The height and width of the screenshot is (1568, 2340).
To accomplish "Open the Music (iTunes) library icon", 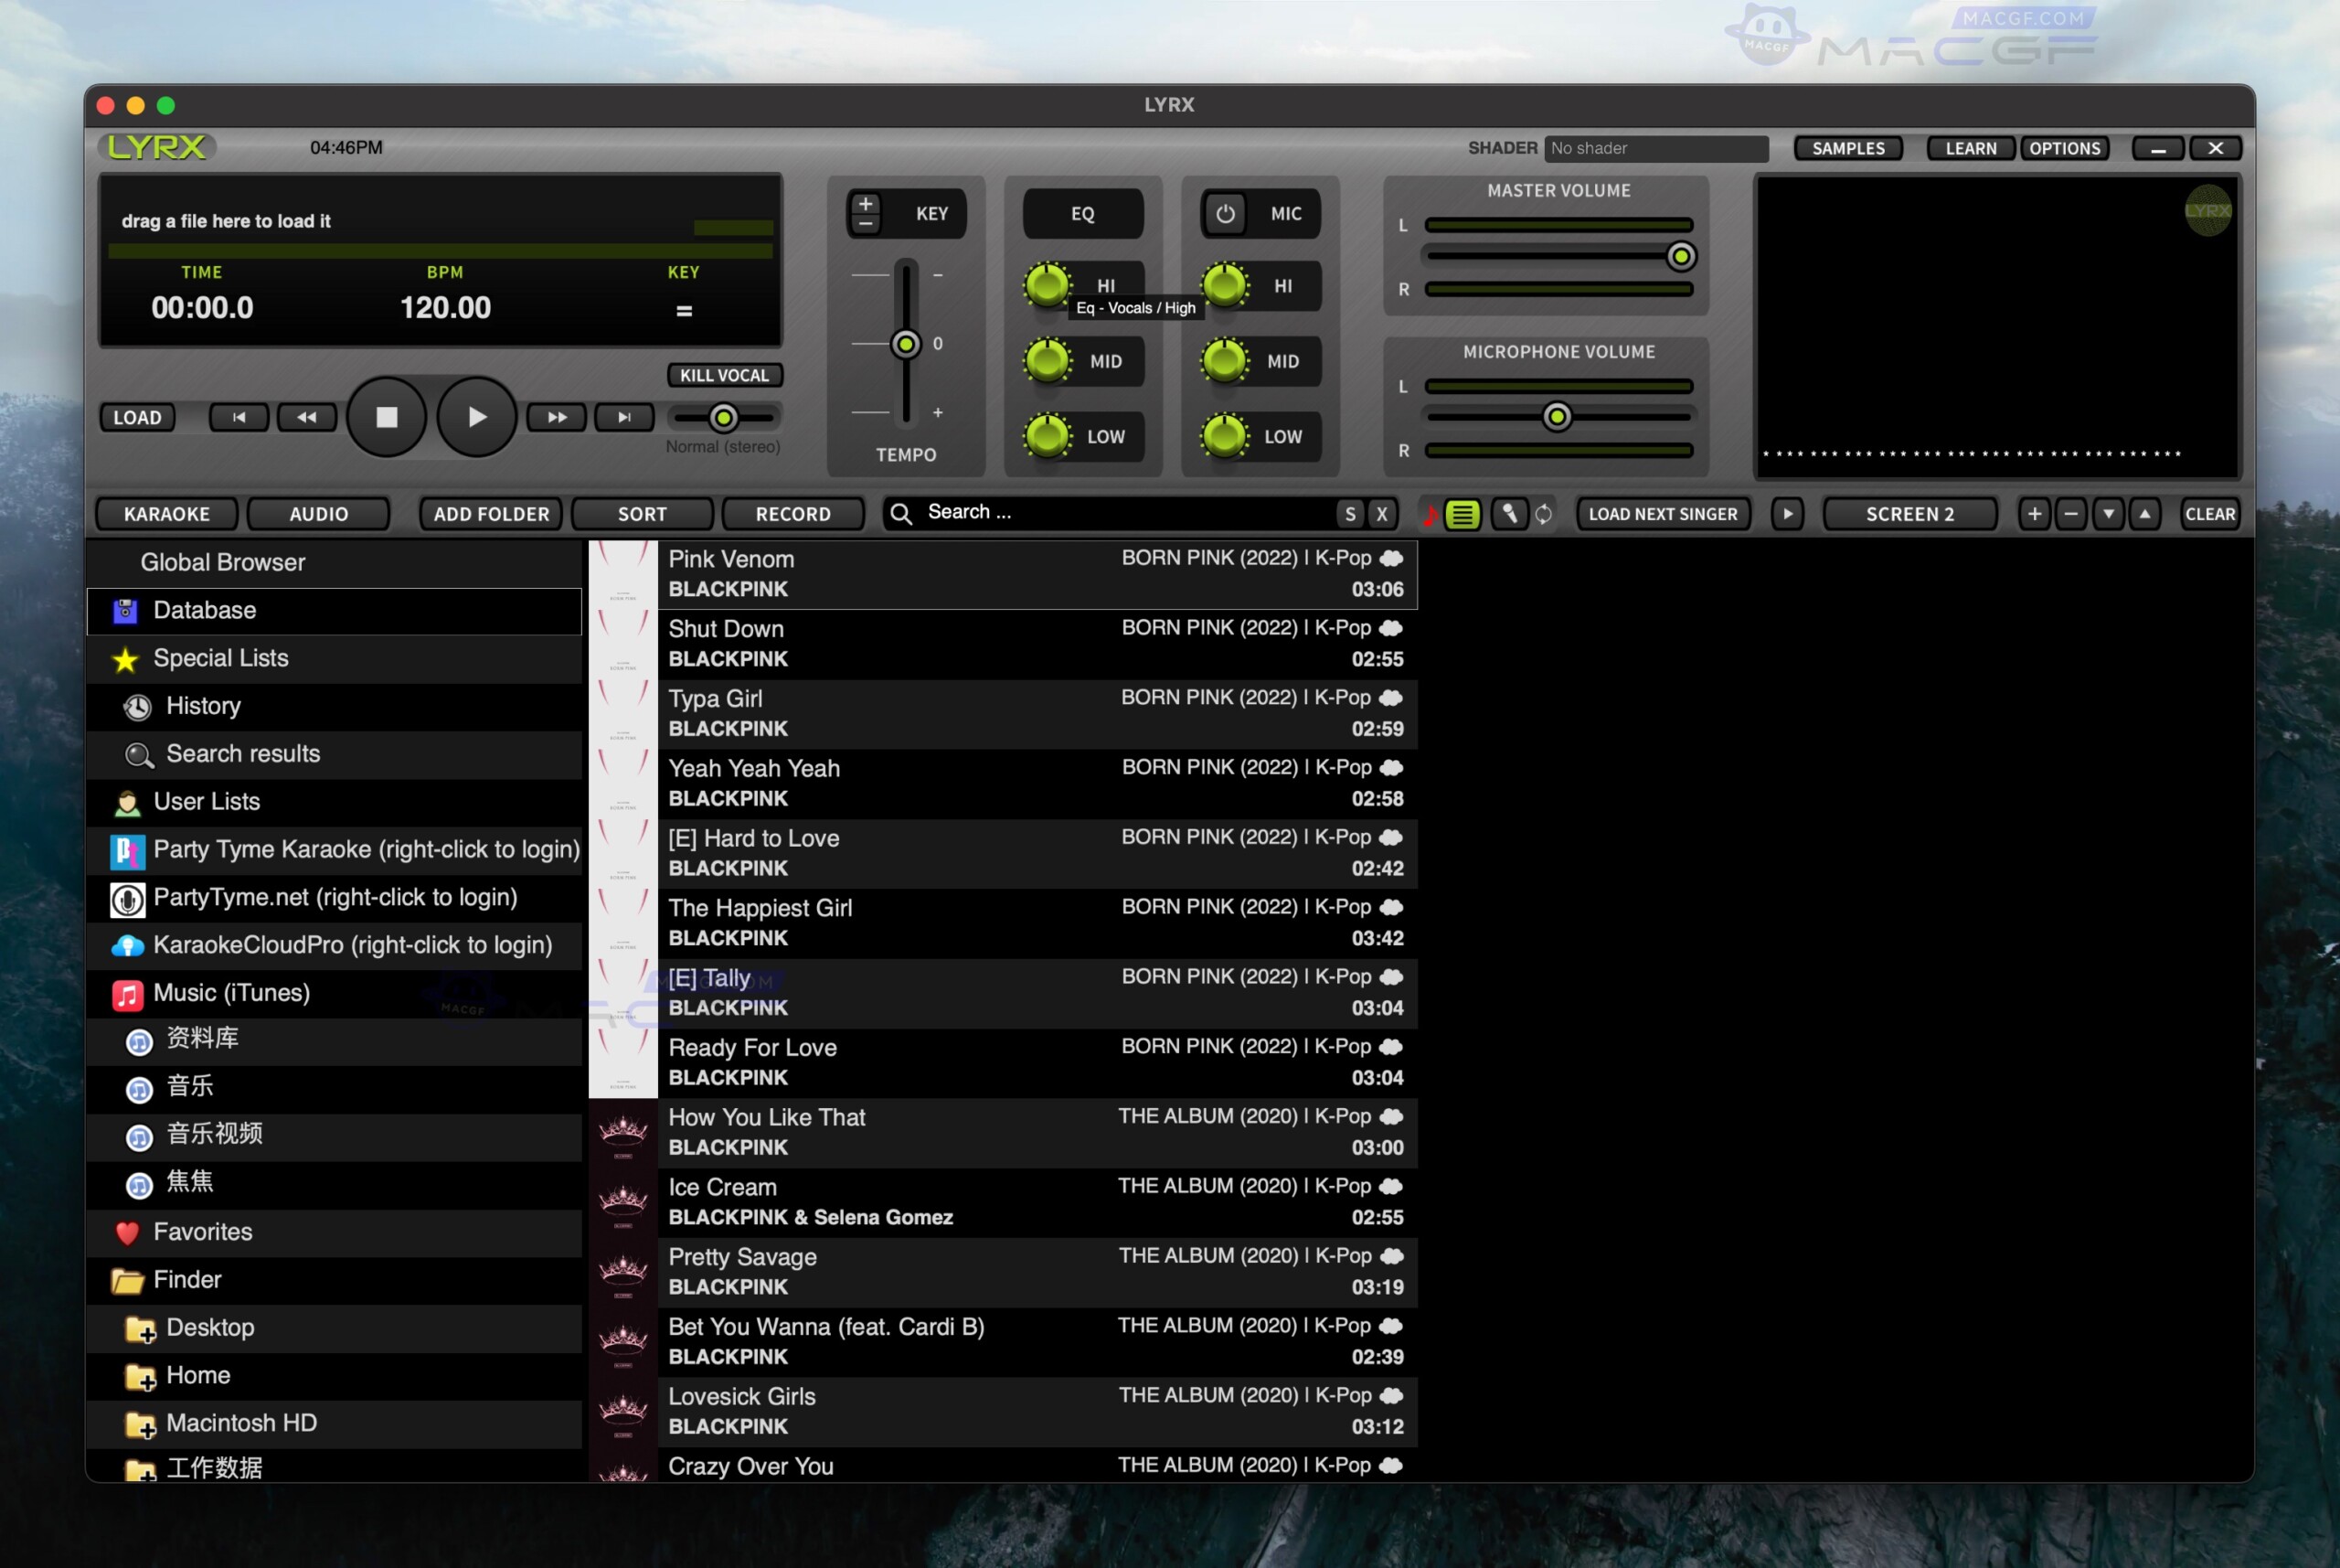I will [127, 993].
